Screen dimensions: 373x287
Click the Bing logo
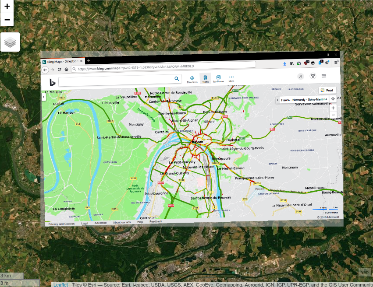(x=52, y=82)
